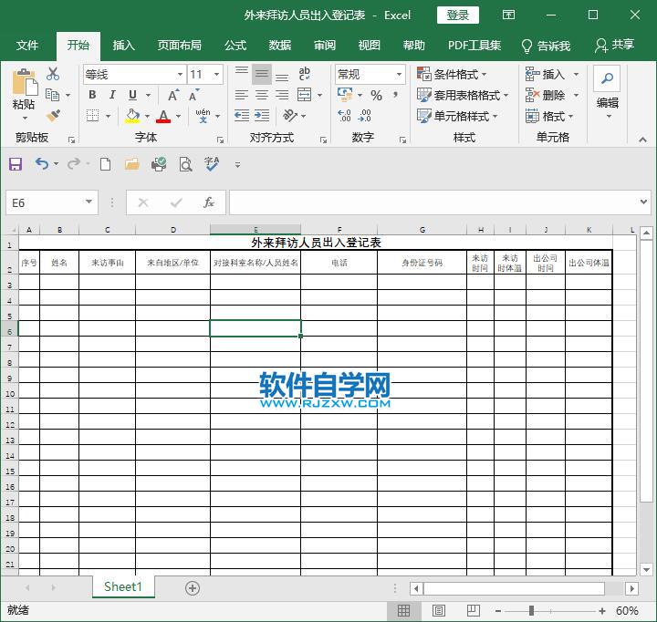Viewport: 657px width, 622px height.
Task: Switch to the 视图 View tab
Action: [370, 46]
